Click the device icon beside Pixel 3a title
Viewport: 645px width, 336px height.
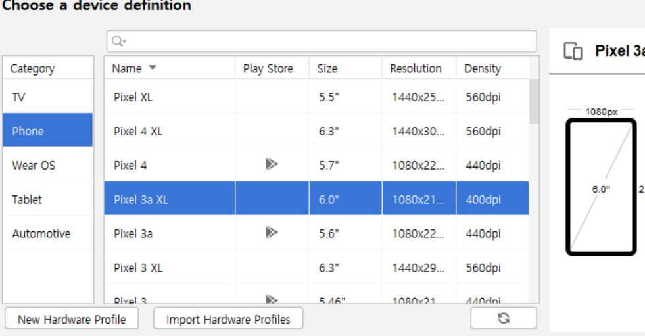click(573, 51)
